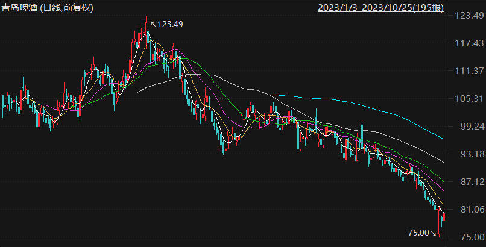Viewport: 486px width, 247px height.
Task: Select the 75.00 price axis label
Action: [x=472, y=237]
